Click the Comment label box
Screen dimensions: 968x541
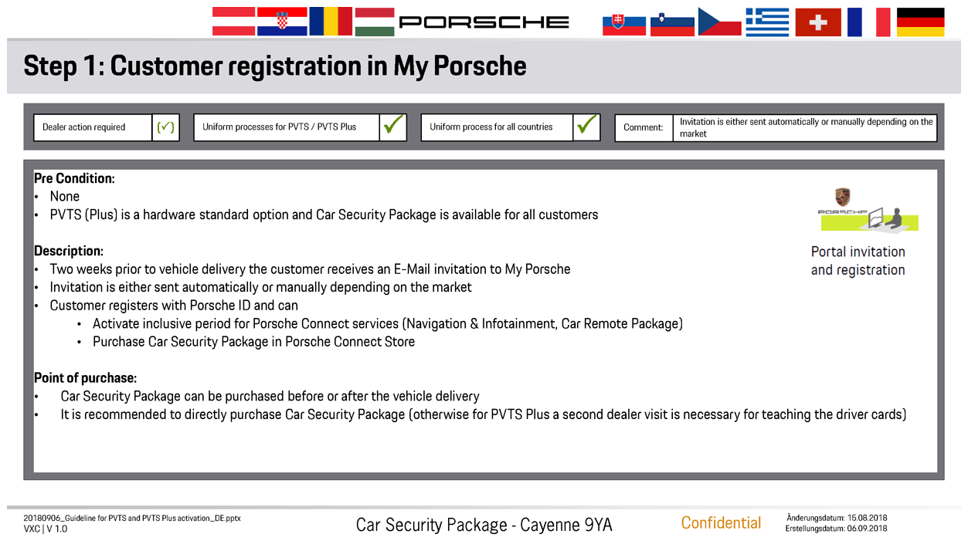coord(644,127)
